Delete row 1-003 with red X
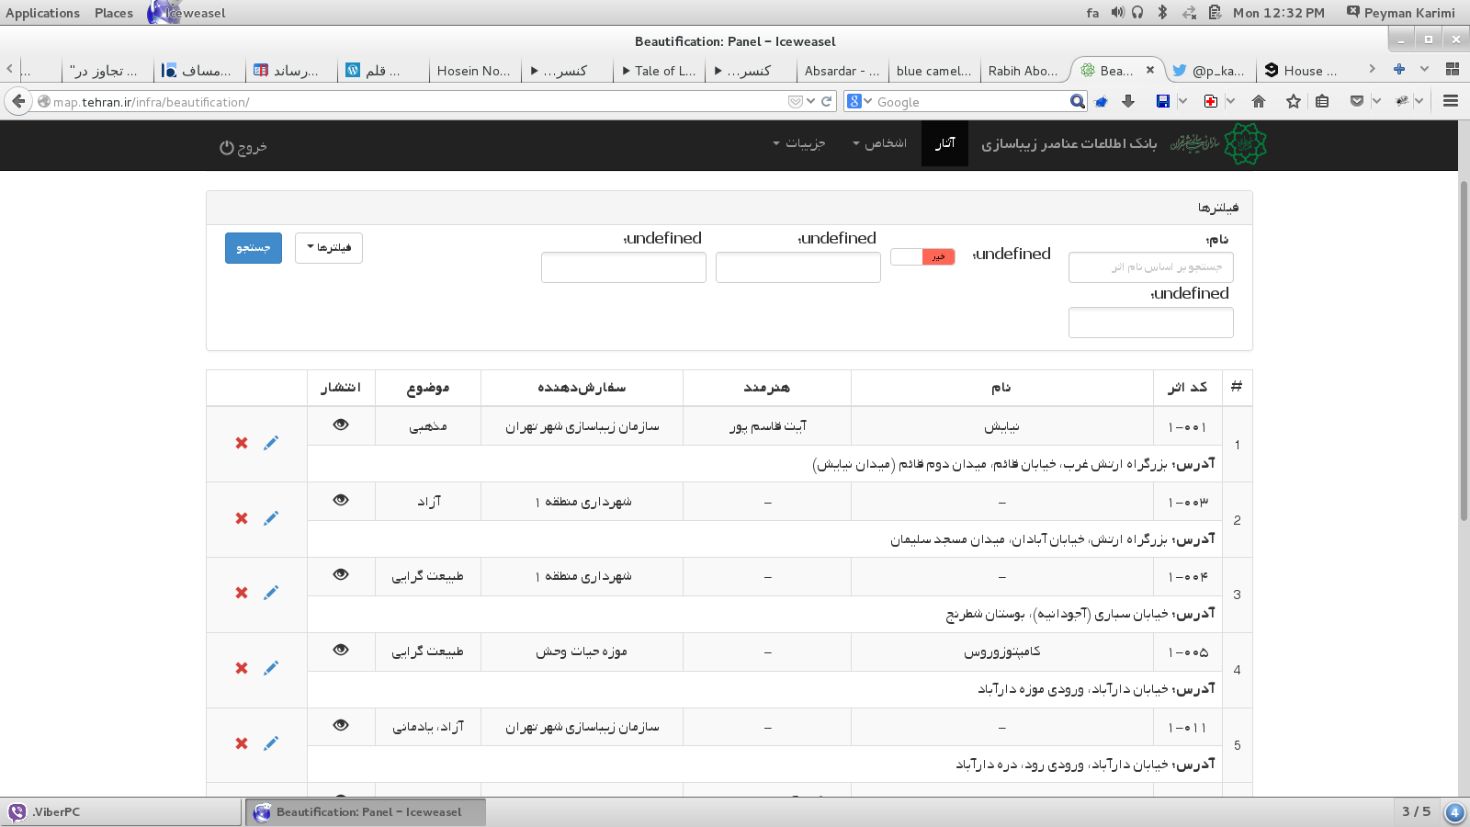Viewport: 1470px width, 827px height. (242, 518)
